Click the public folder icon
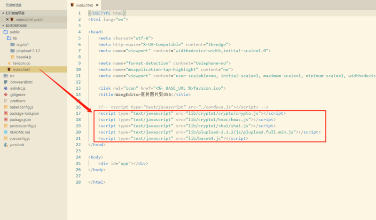 [6, 32]
